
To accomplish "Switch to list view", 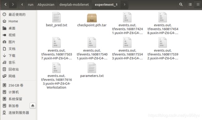I will click(x=190, y=5).
